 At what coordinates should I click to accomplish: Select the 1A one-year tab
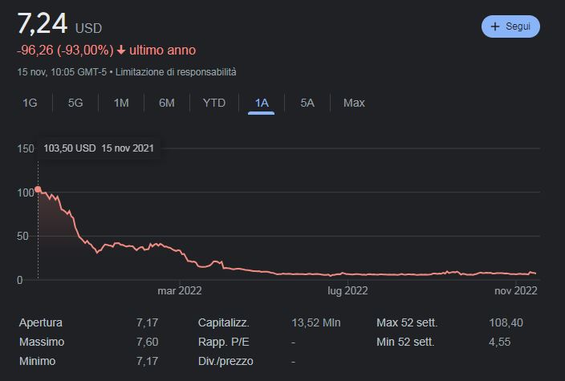tap(262, 103)
